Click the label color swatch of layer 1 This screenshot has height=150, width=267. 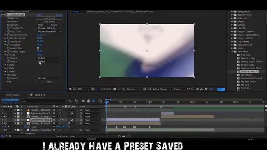pos(18,110)
